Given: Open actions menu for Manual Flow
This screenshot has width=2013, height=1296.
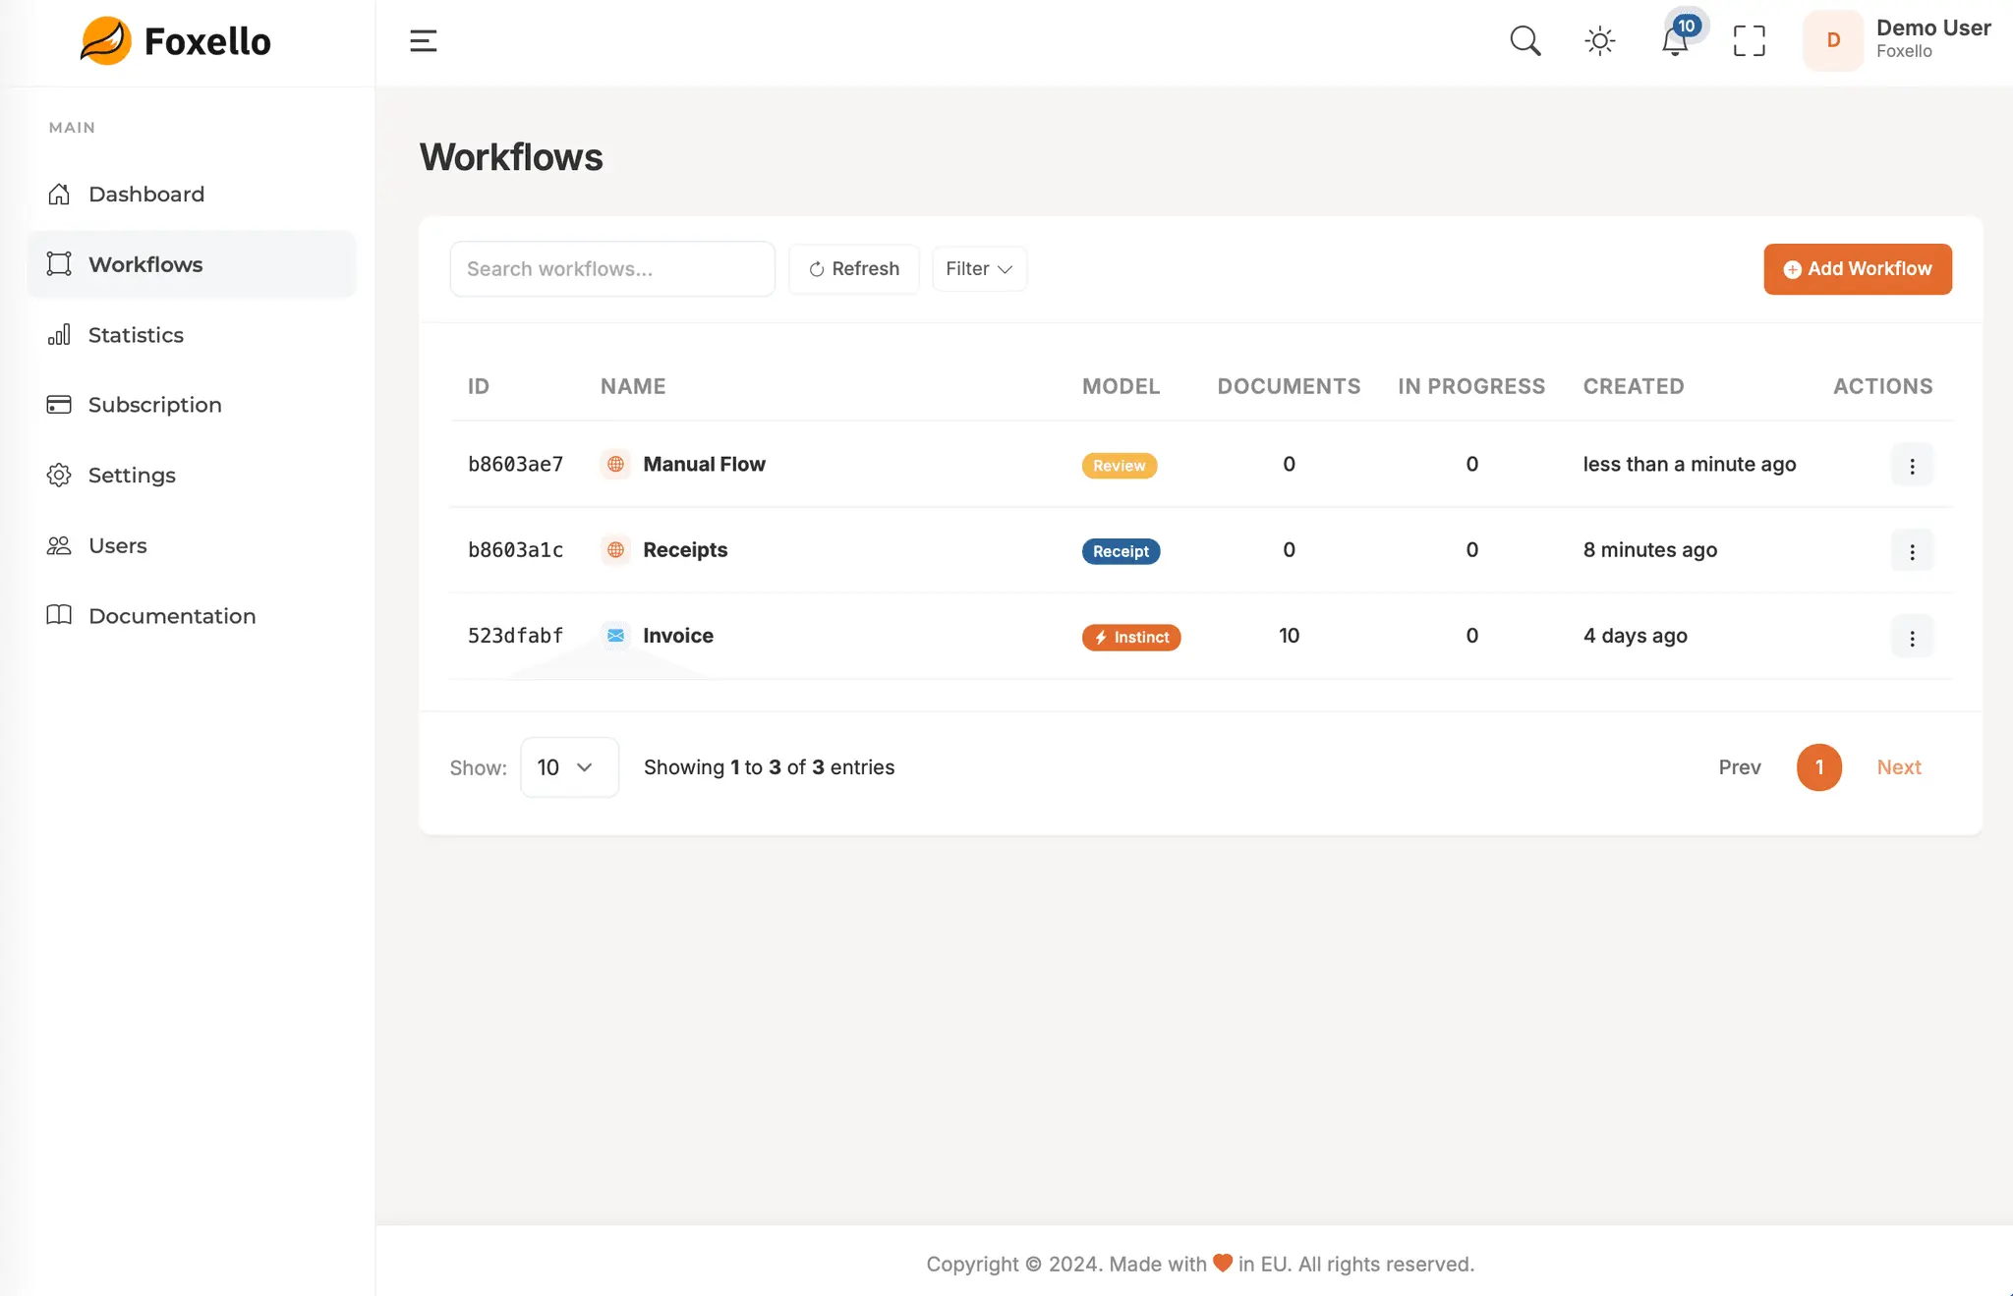Looking at the screenshot, I should [1912, 466].
